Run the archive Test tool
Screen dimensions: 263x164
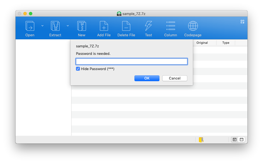tap(148, 26)
